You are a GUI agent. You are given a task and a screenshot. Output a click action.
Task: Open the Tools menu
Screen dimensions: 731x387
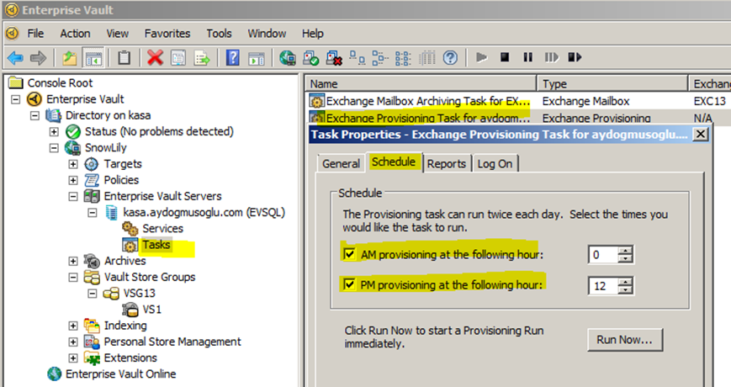219,34
